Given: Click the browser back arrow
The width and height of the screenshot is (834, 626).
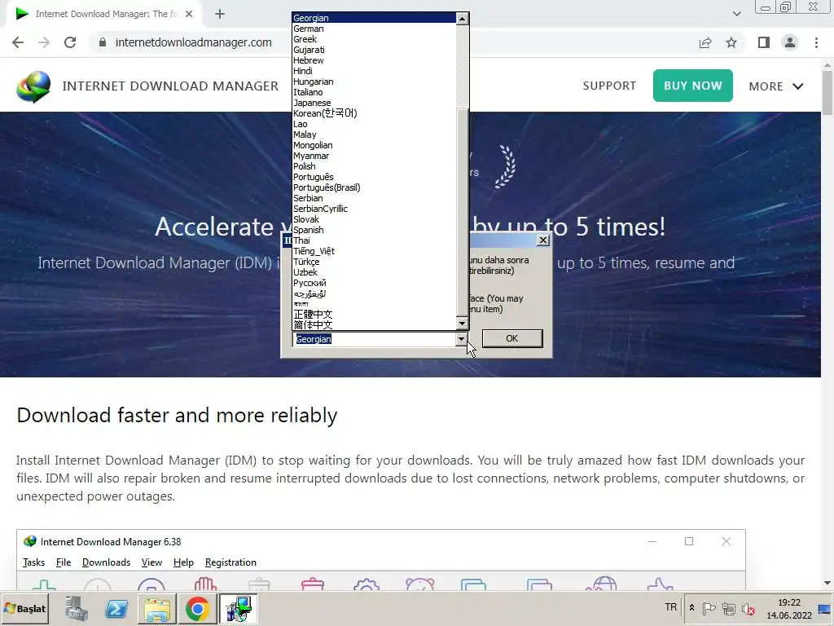Looking at the screenshot, I should [18, 42].
